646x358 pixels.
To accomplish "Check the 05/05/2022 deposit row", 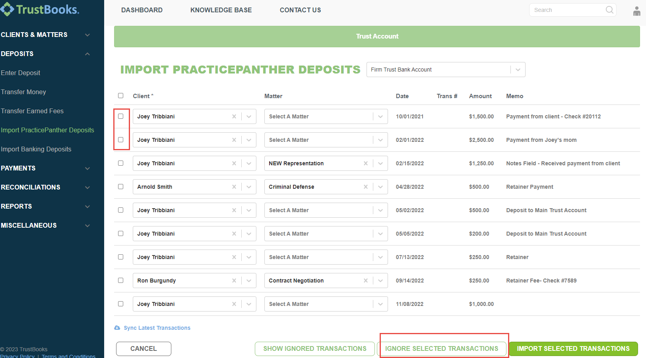I will click(121, 233).
